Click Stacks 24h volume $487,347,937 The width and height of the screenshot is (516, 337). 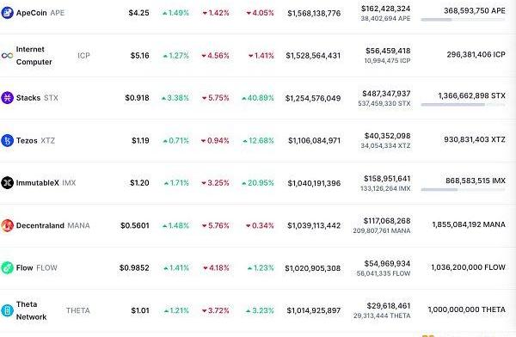tap(386, 94)
